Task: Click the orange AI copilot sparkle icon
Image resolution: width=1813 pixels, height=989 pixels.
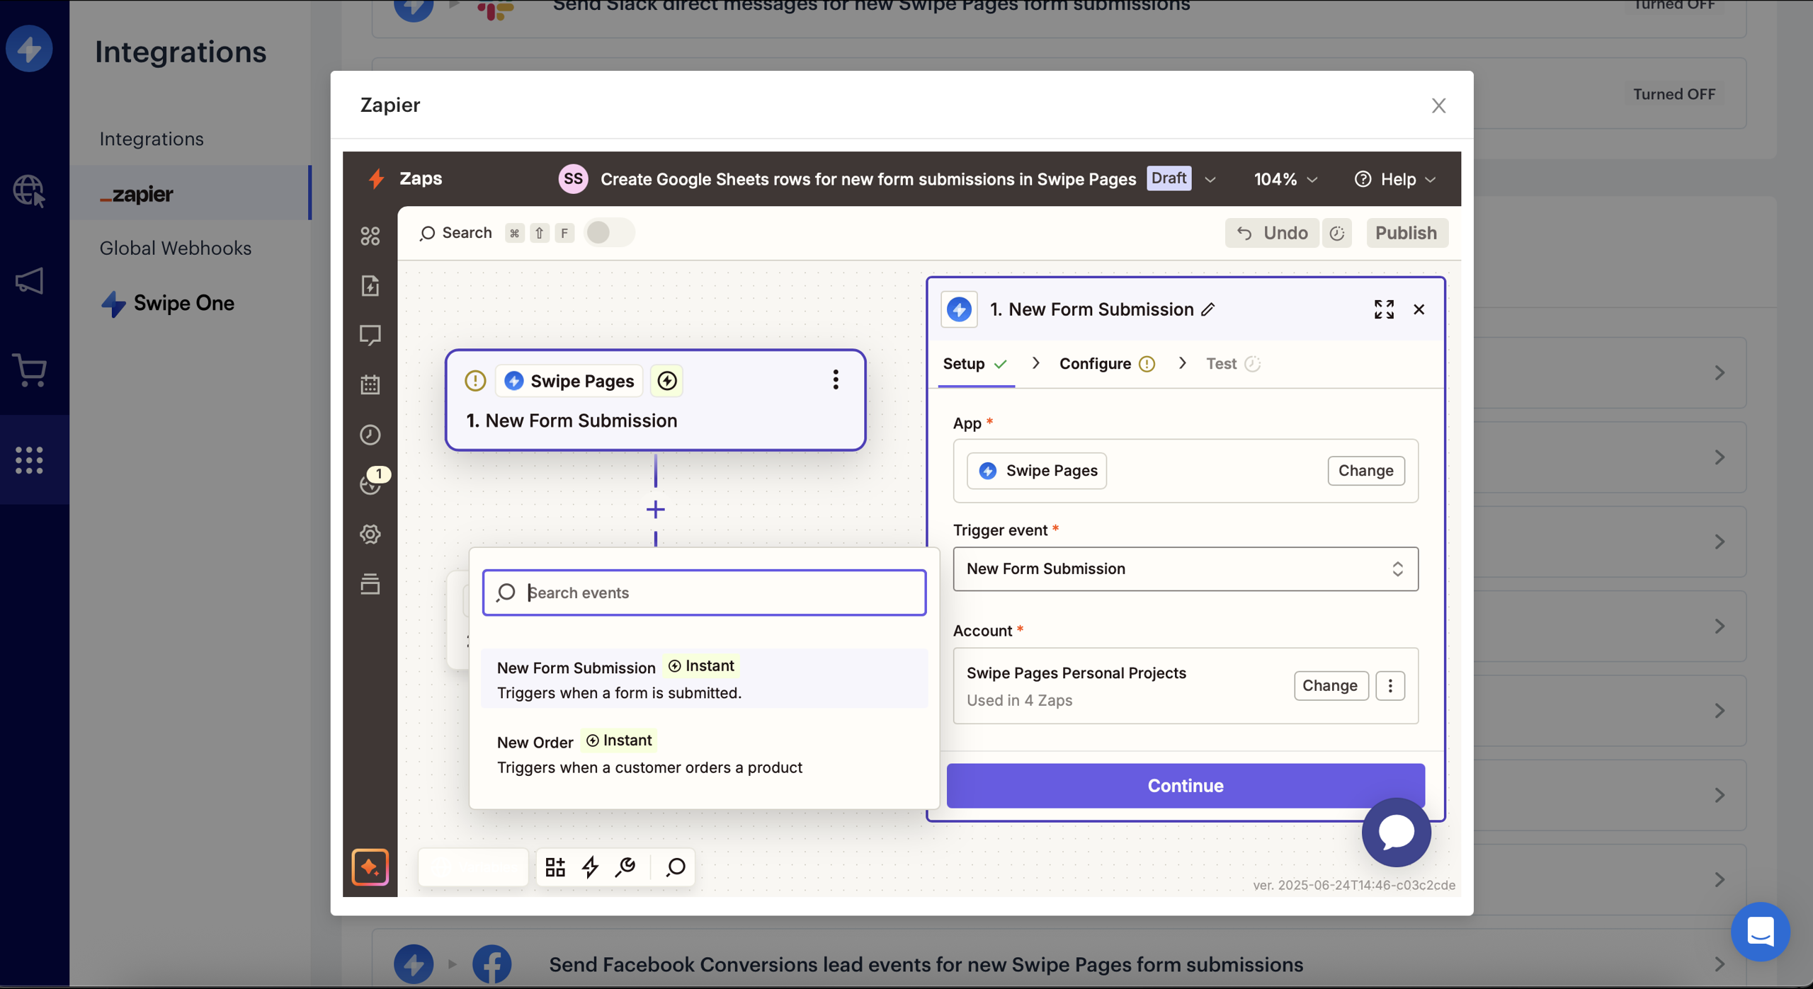Action: click(x=370, y=867)
